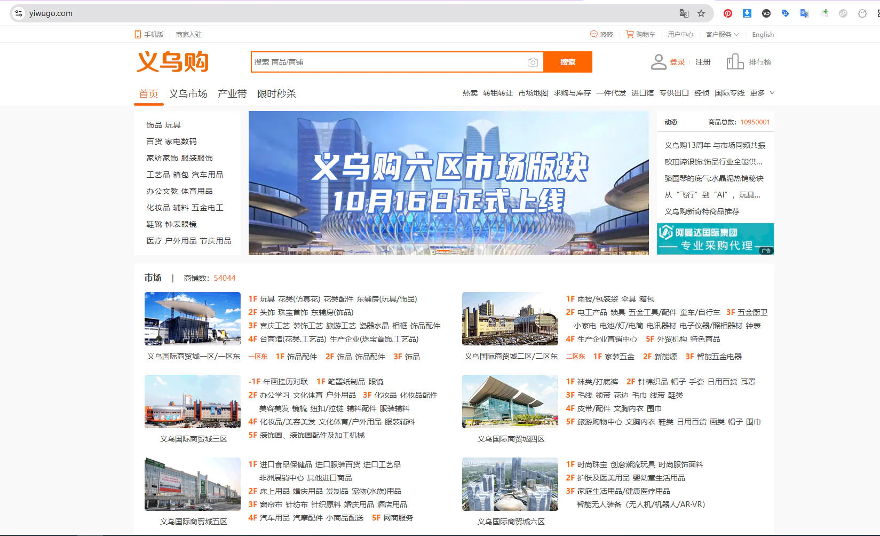Expand the 客户服务 dropdown
This screenshot has width=880, height=536.
click(x=722, y=34)
